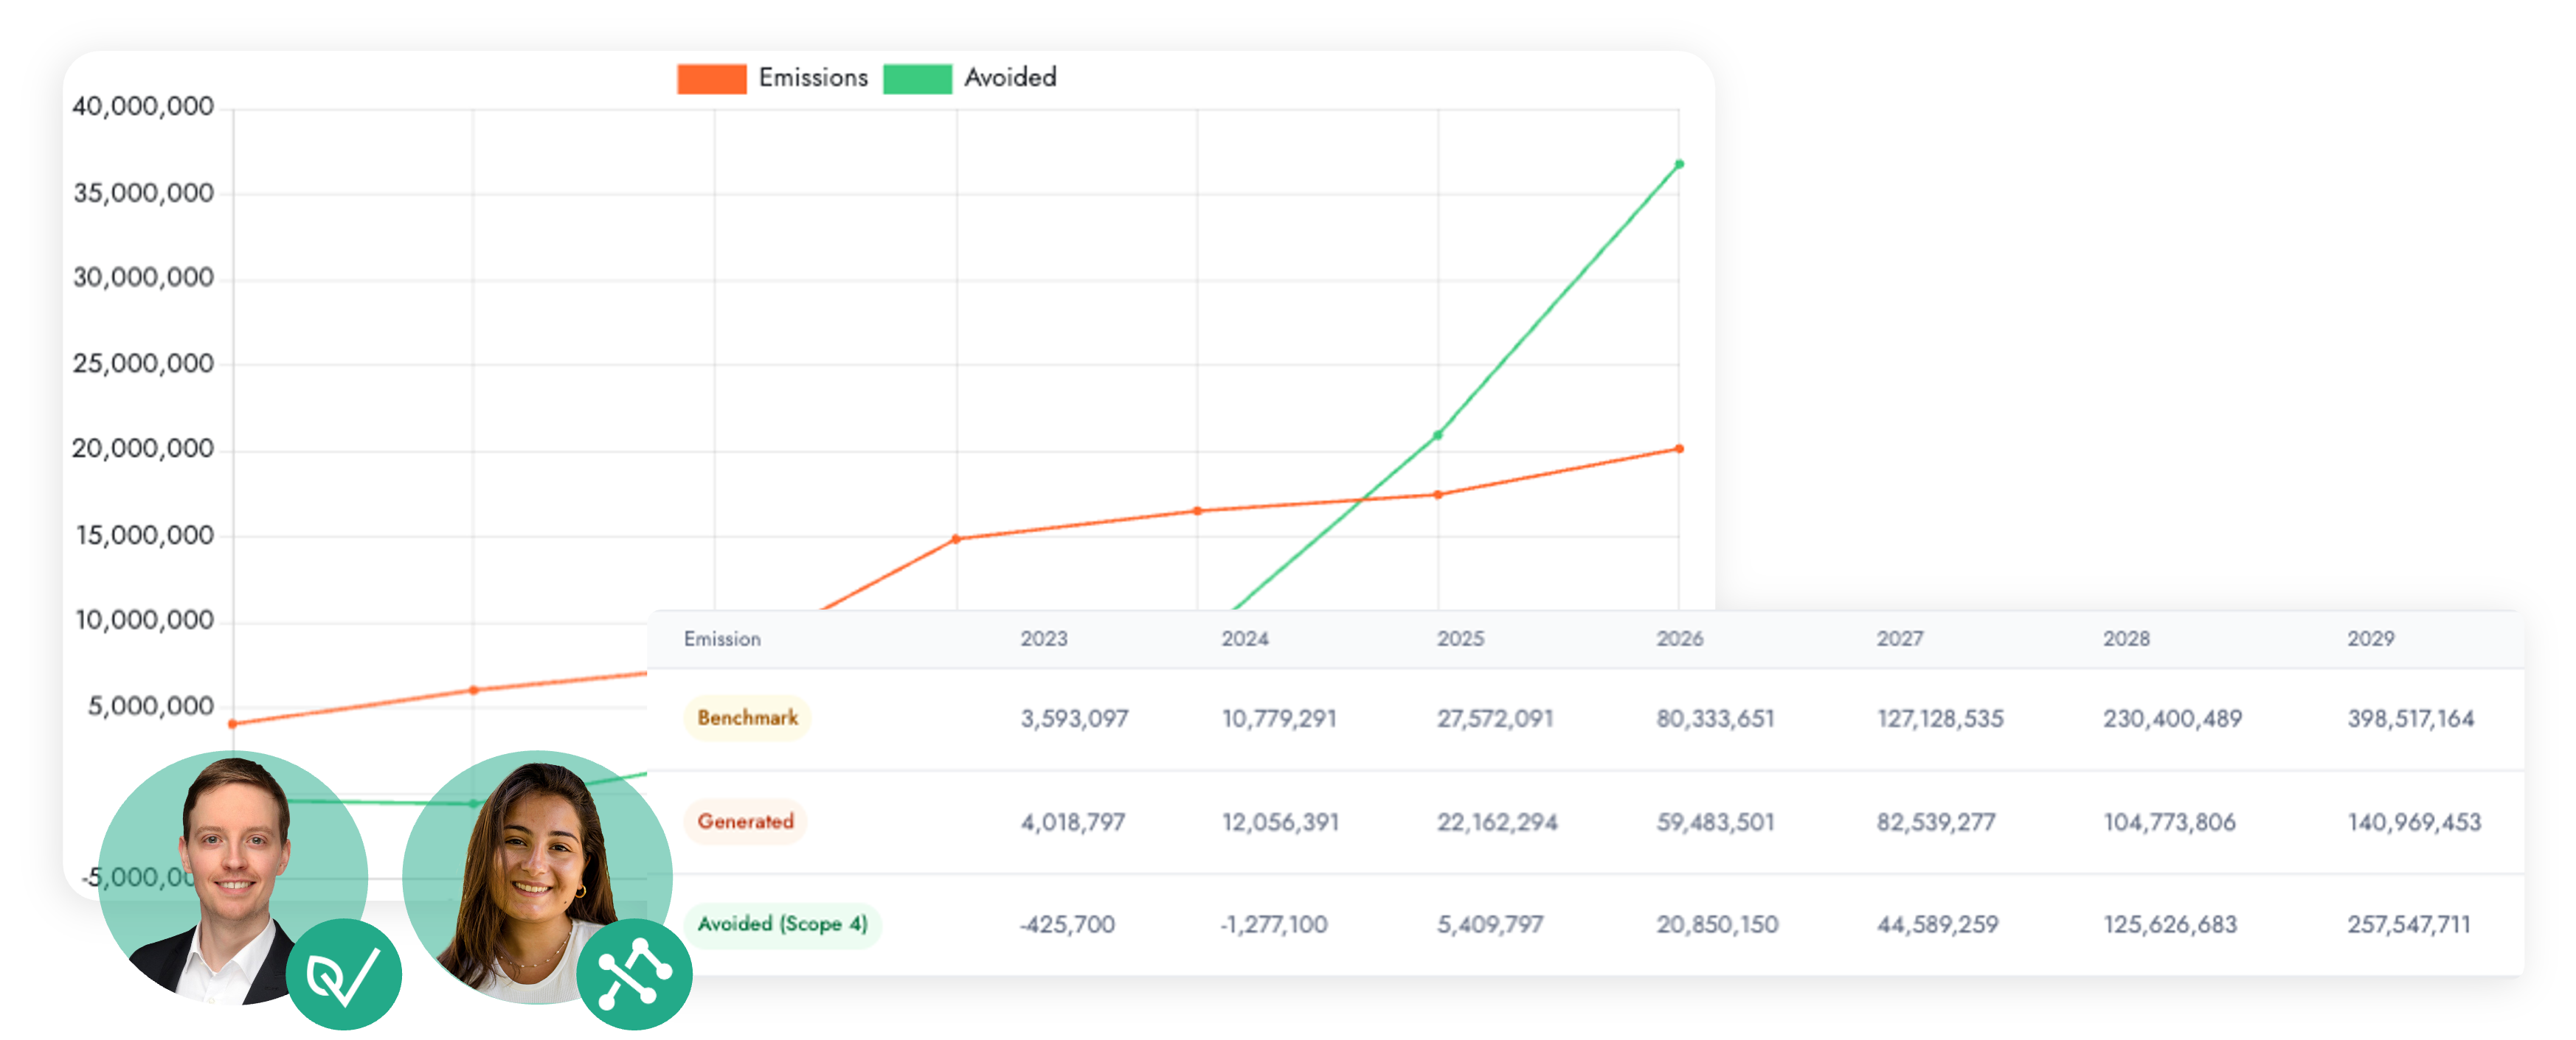Click the green connected-nodes badge icon
This screenshot has width=2576, height=1040.
[634, 974]
